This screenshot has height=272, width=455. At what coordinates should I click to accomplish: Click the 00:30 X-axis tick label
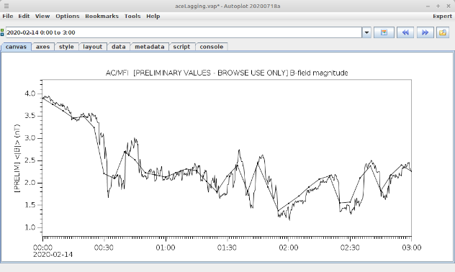point(104,248)
